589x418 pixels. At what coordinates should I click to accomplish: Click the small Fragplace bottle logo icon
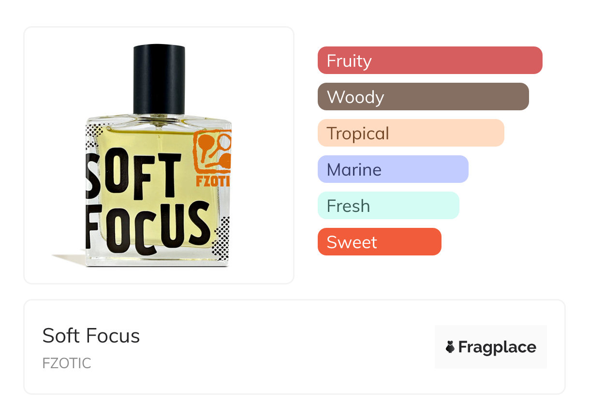click(x=450, y=347)
